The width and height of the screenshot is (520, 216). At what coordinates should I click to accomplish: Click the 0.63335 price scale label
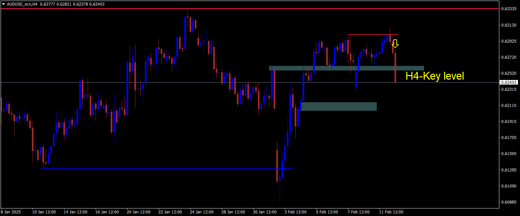[x=509, y=9]
